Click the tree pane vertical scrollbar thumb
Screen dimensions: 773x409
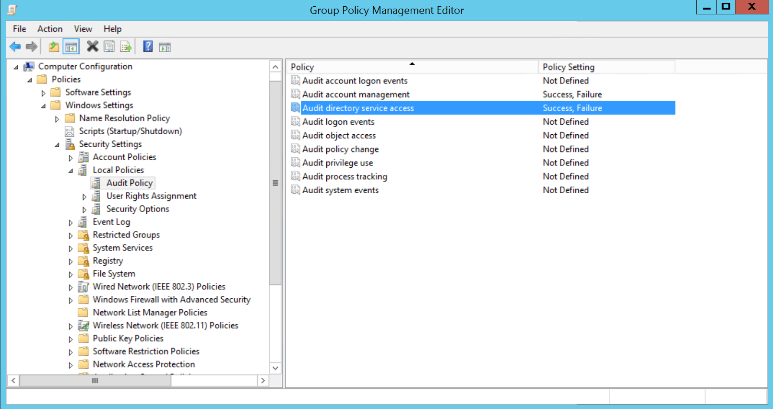point(275,183)
